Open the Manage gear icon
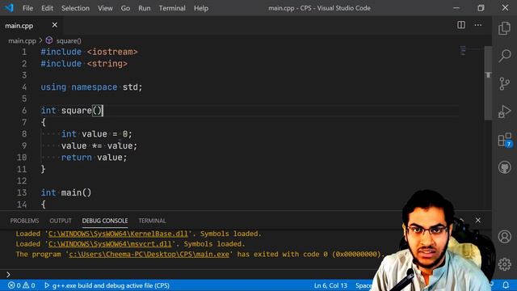The width and height of the screenshot is (517, 291). coord(504,264)
